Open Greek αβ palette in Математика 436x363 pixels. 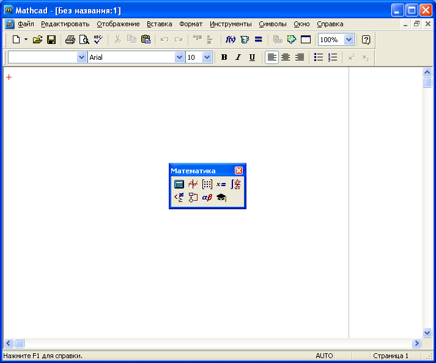click(207, 198)
